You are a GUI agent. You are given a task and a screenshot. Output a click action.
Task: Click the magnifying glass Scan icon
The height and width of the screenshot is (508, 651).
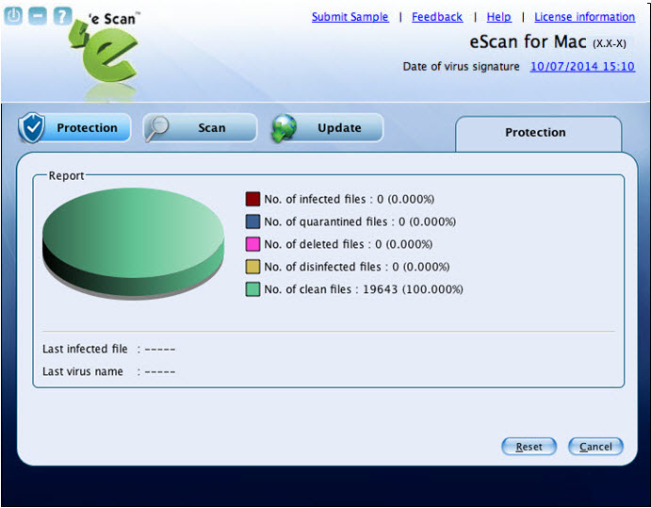[x=156, y=128]
